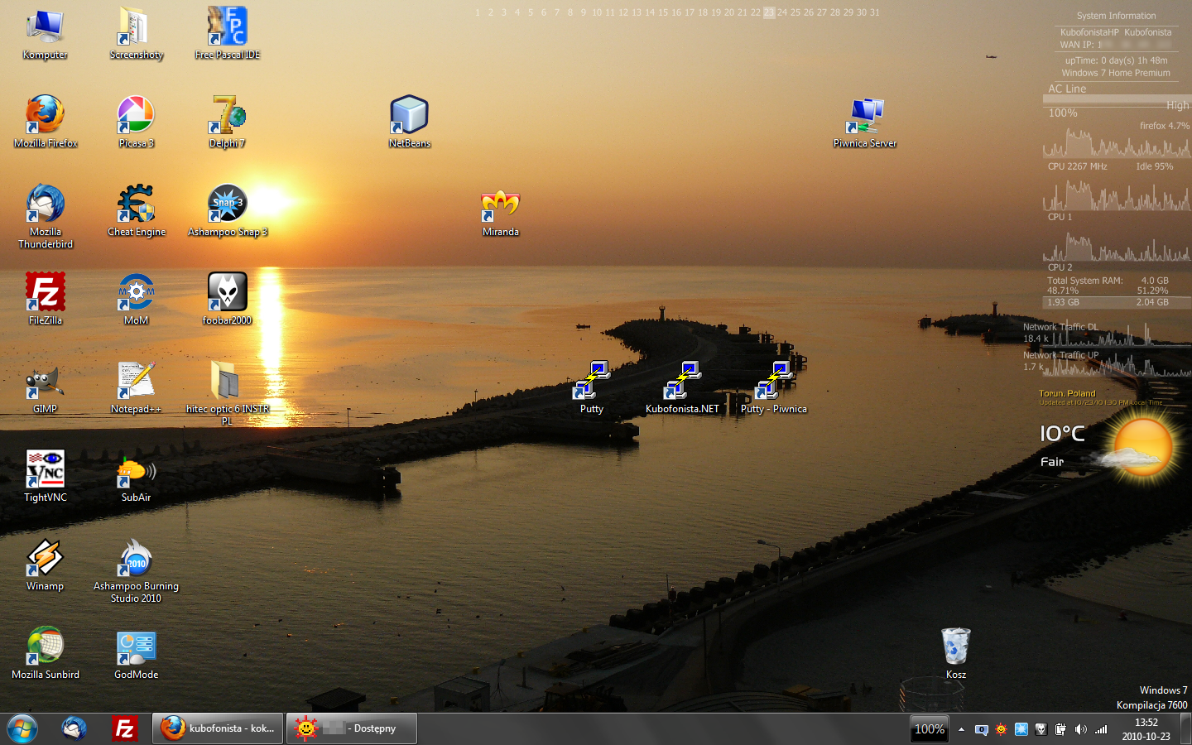The height and width of the screenshot is (745, 1192).
Task: Select the Miranda desktop shortcut
Action: (x=500, y=204)
